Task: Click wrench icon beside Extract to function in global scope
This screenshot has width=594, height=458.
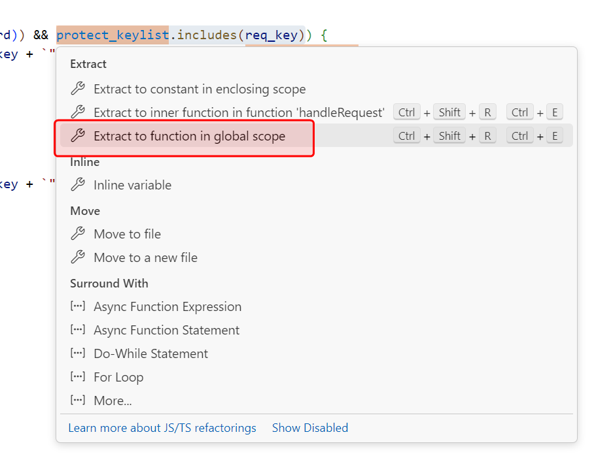Action: tap(78, 136)
